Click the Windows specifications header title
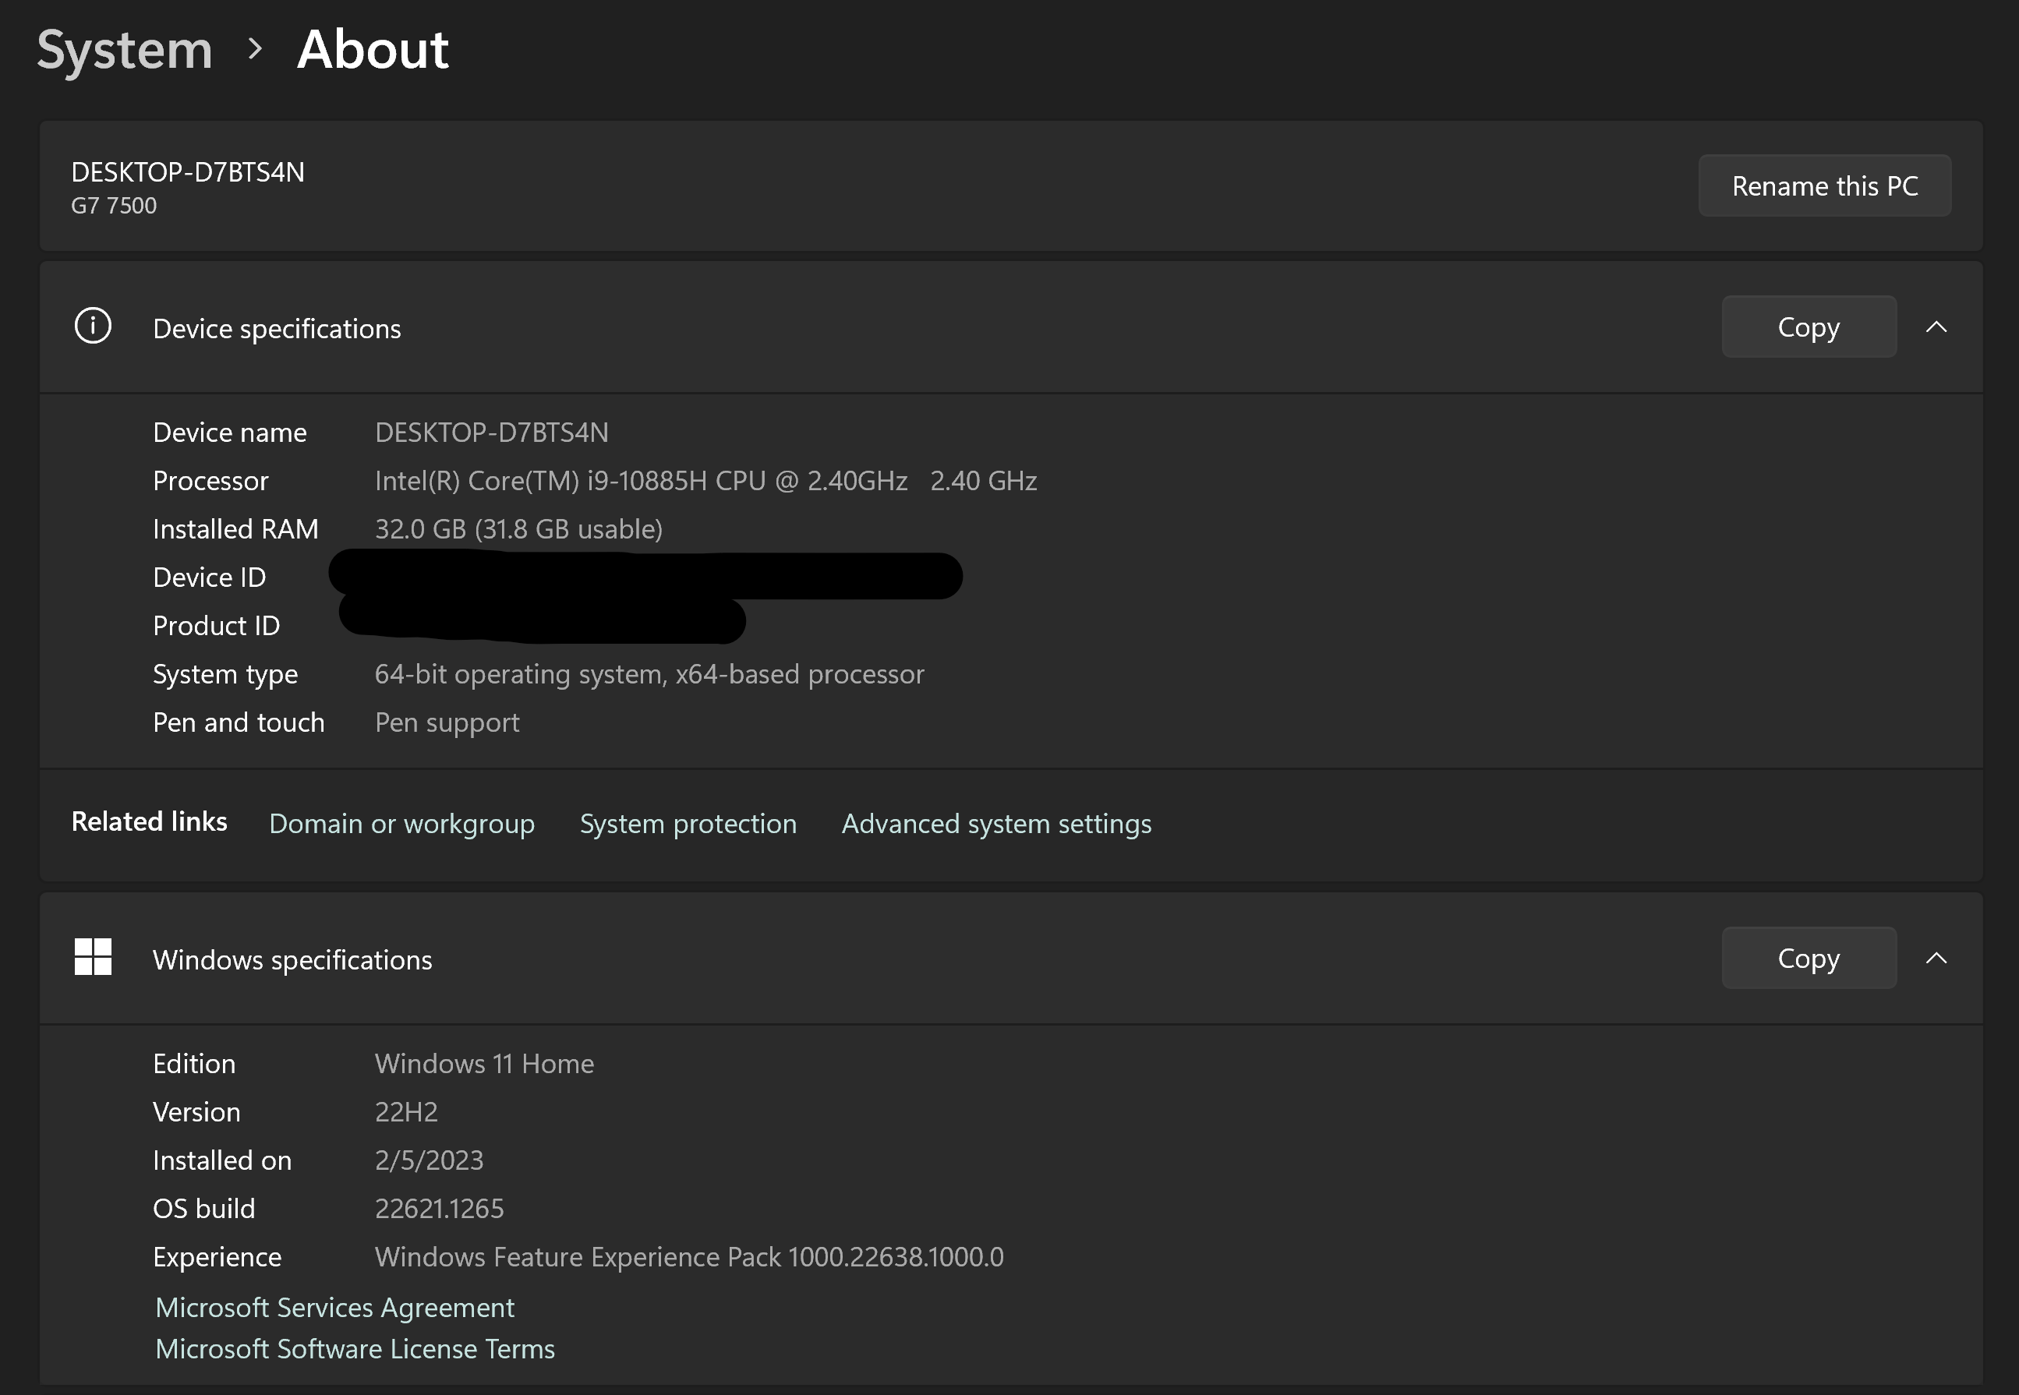 293,959
